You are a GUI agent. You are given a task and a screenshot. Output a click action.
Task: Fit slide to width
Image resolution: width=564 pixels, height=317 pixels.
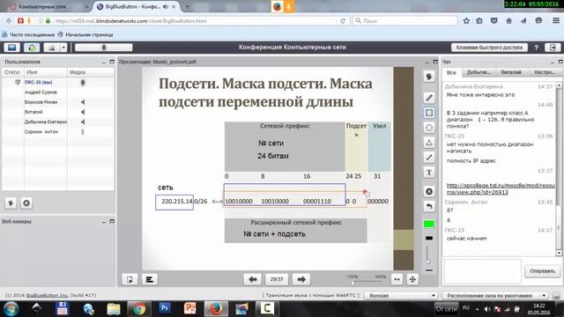pos(397,279)
